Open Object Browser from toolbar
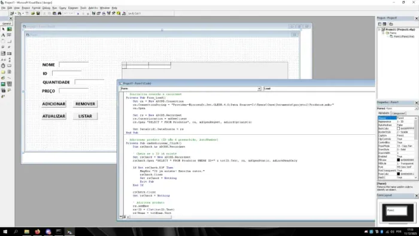Image resolution: width=419 pixels, height=236 pixels. coord(108,13)
